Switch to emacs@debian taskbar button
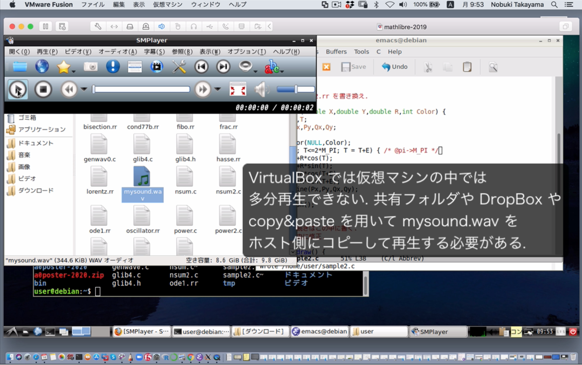The image size is (582, 365). pos(319,332)
